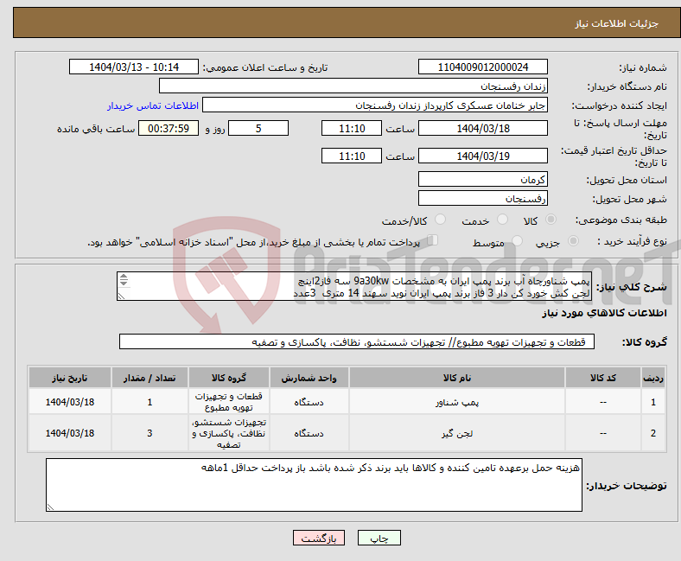Click scroll-up arrow in شرح کلی نیاز box
The height and width of the screenshot is (561, 681).
point(124,277)
